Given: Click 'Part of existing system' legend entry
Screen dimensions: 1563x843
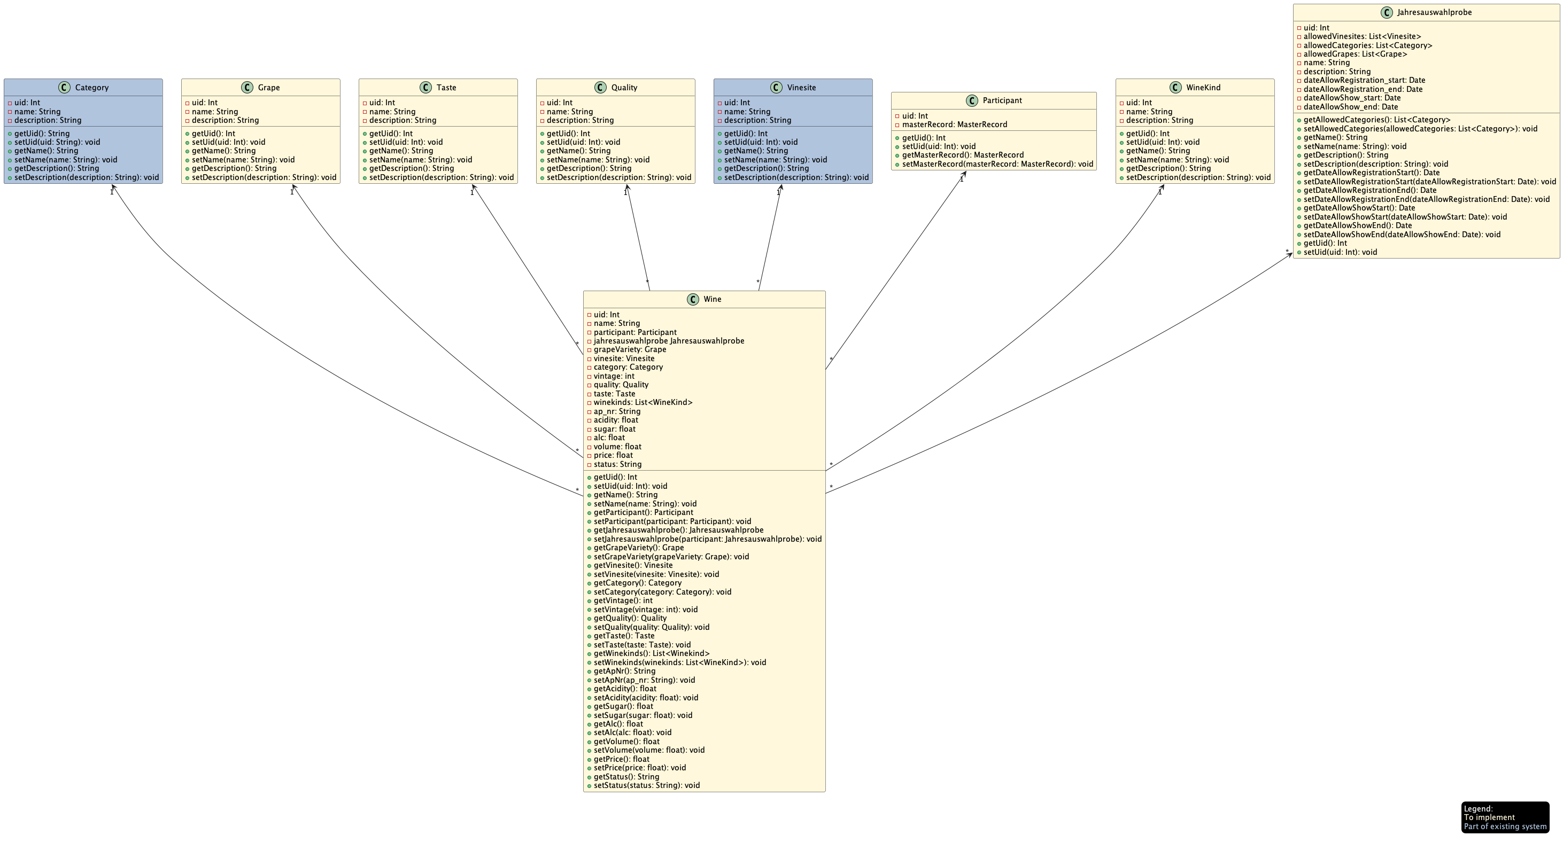Looking at the screenshot, I should [x=1505, y=826].
